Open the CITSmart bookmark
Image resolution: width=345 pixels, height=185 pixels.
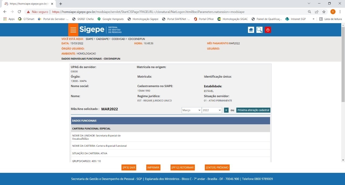tap(26, 19)
